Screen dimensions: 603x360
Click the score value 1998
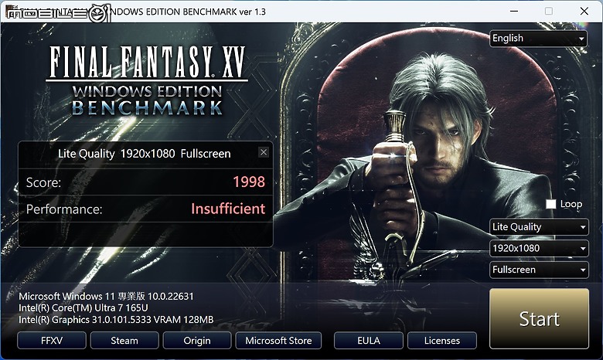[249, 182]
